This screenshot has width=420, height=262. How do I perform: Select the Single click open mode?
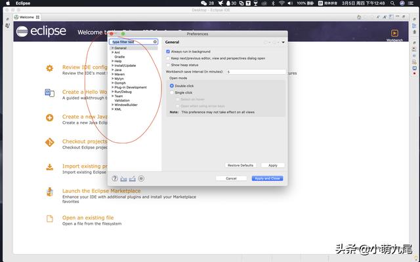coord(172,92)
